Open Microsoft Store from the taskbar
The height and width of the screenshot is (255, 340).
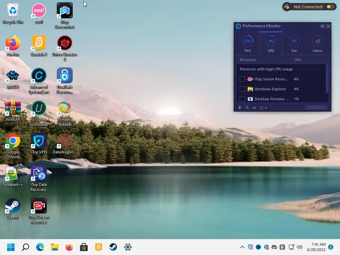[x=84, y=247]
